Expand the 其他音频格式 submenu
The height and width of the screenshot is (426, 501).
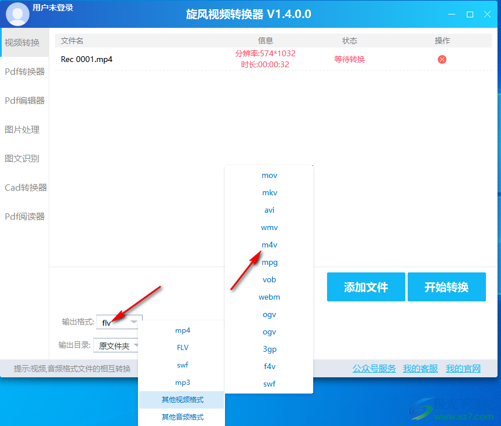(181, 417)
